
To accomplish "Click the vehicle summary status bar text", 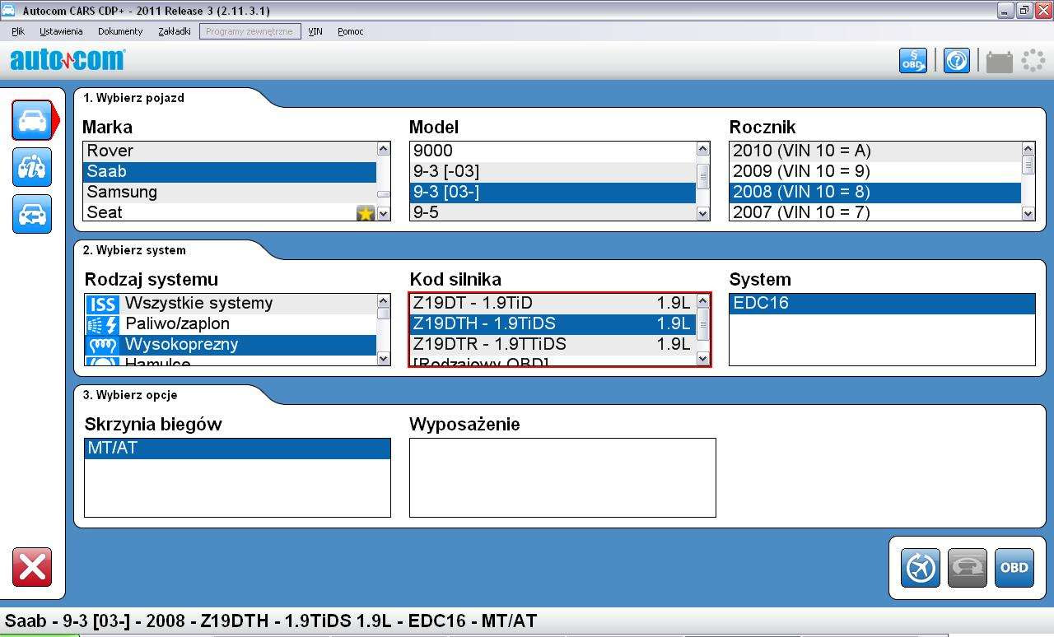I will 271,621.
